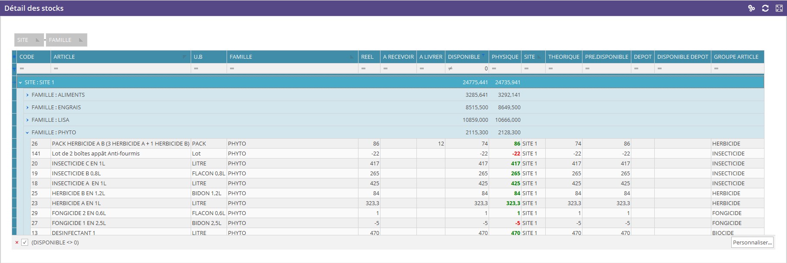Image resolution: width=787 pixels, height=263 pixels.
Task: Click the fullscreen expand icon
Action: click(779, 8)
